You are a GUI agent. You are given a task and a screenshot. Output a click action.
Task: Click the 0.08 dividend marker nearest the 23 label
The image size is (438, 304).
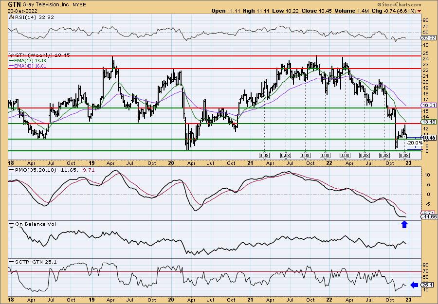coord(404,156)
